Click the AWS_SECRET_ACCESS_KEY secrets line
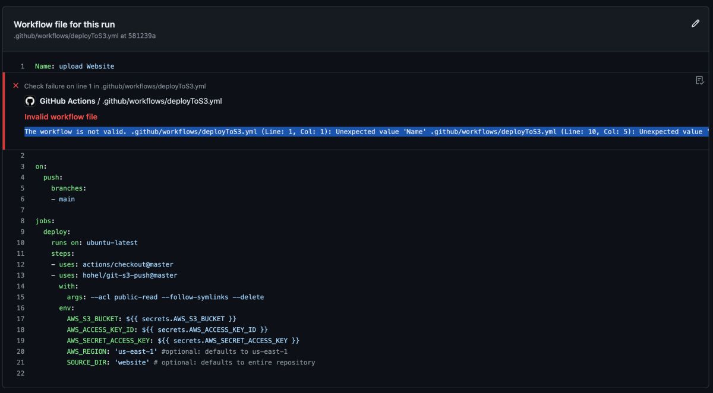The height and width of the screenshot is (393, 713). click(x=183, y=341)
